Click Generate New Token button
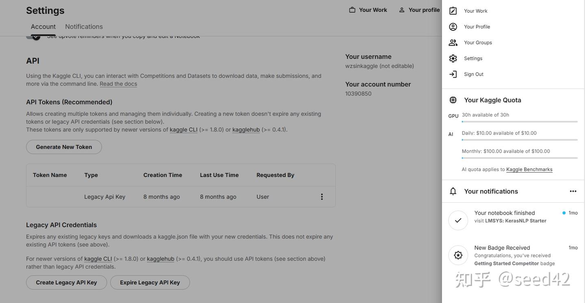 pos(64,147)
